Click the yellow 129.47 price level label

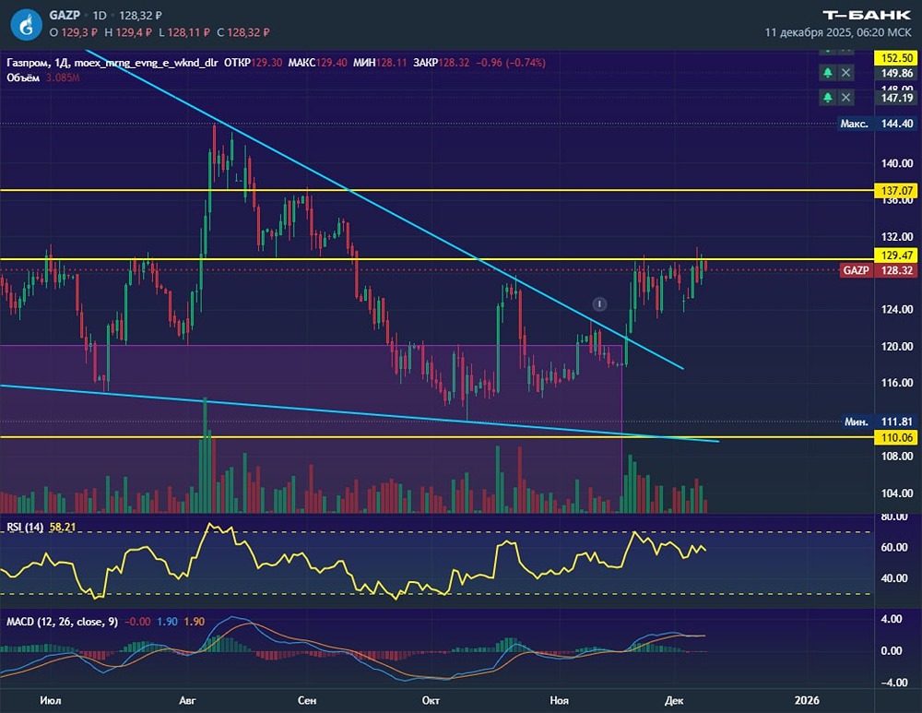pos(896,255)
